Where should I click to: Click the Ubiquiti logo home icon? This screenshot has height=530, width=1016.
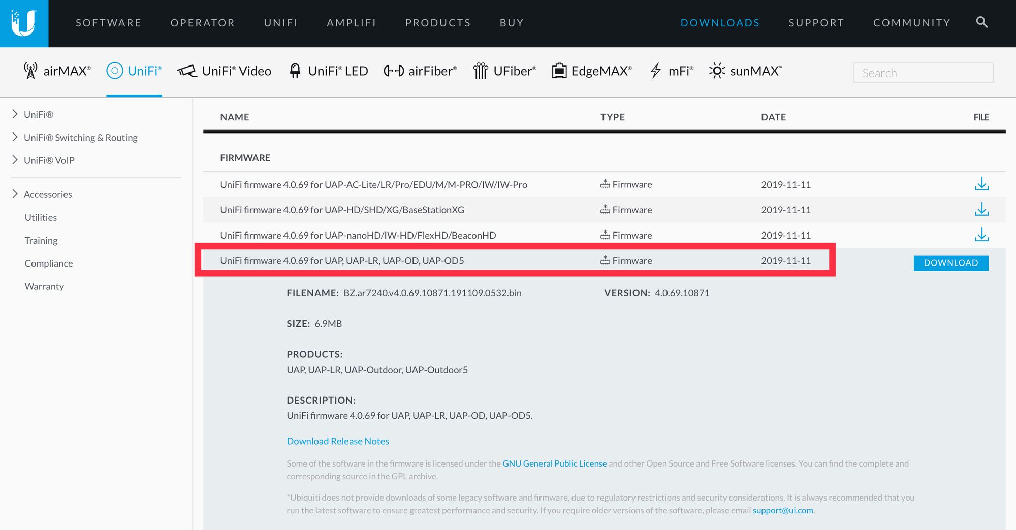tap(24, 23)
